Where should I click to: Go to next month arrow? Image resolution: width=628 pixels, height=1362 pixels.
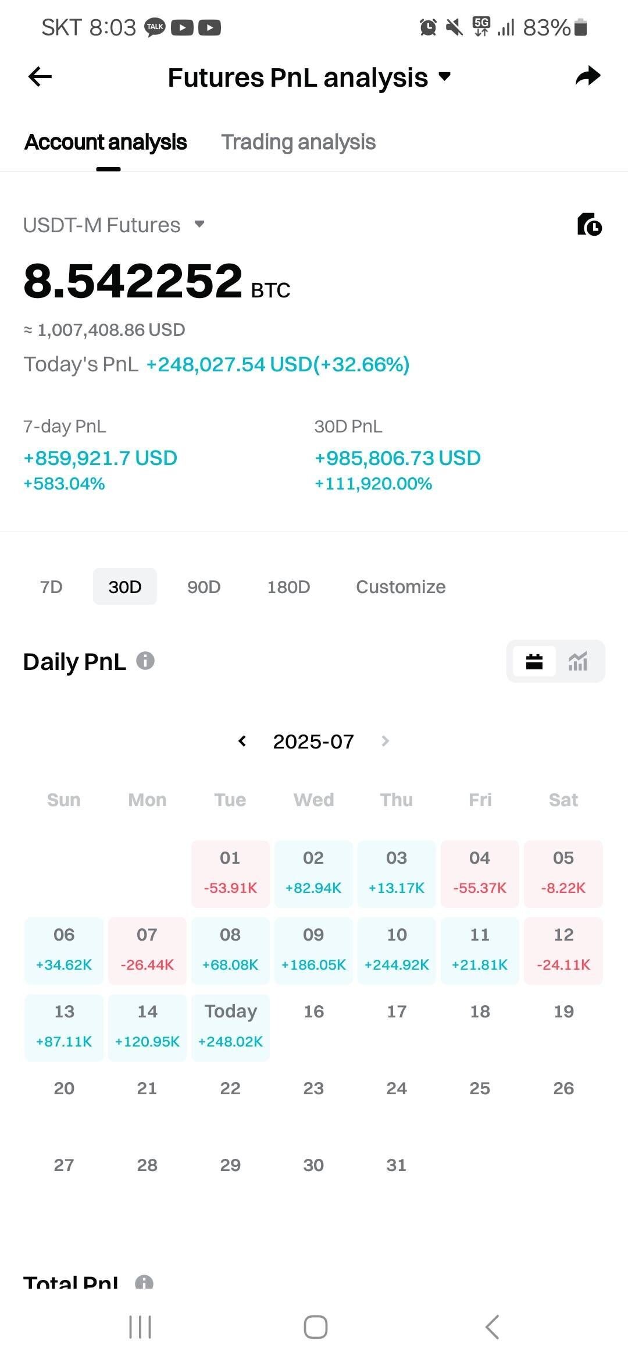point(385,741)
